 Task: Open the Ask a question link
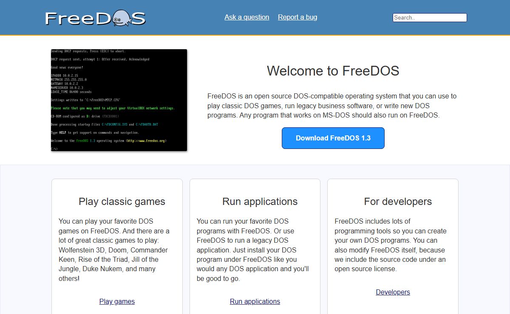click(247, 17)
